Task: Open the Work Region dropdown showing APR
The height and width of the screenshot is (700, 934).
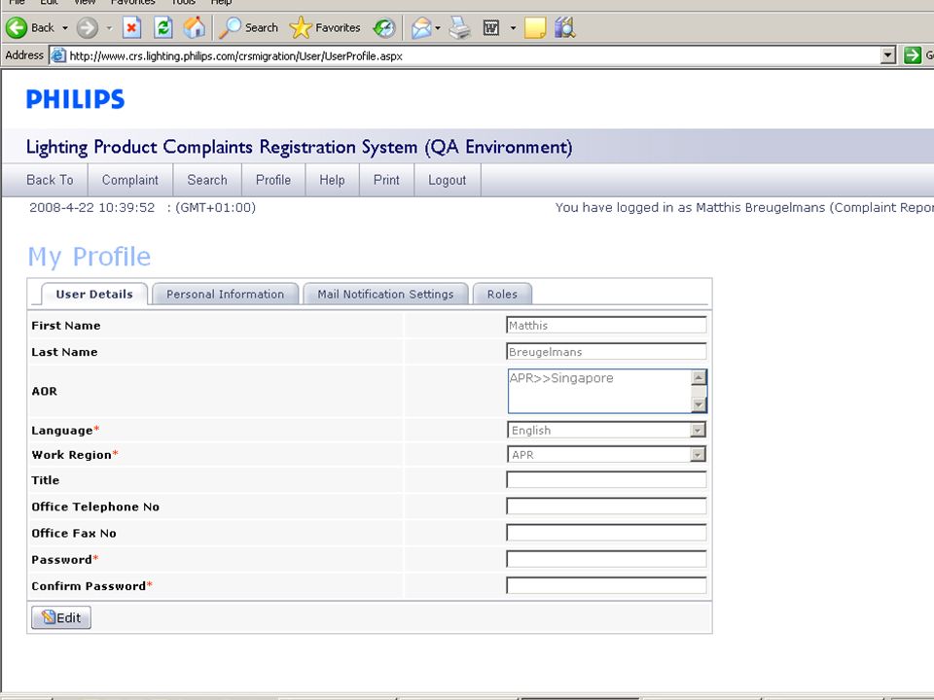Action: click(606, 455)
